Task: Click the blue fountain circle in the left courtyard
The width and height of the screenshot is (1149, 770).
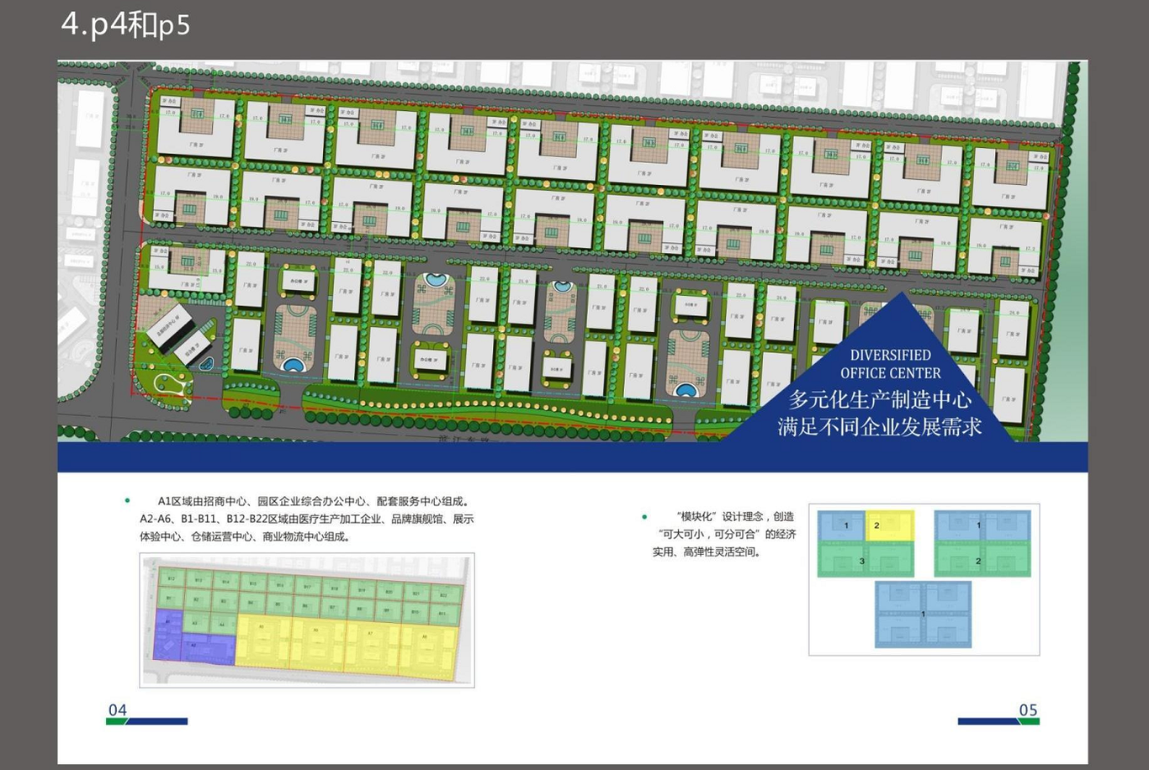Action: pyautogui.click(x=292, y=366)
